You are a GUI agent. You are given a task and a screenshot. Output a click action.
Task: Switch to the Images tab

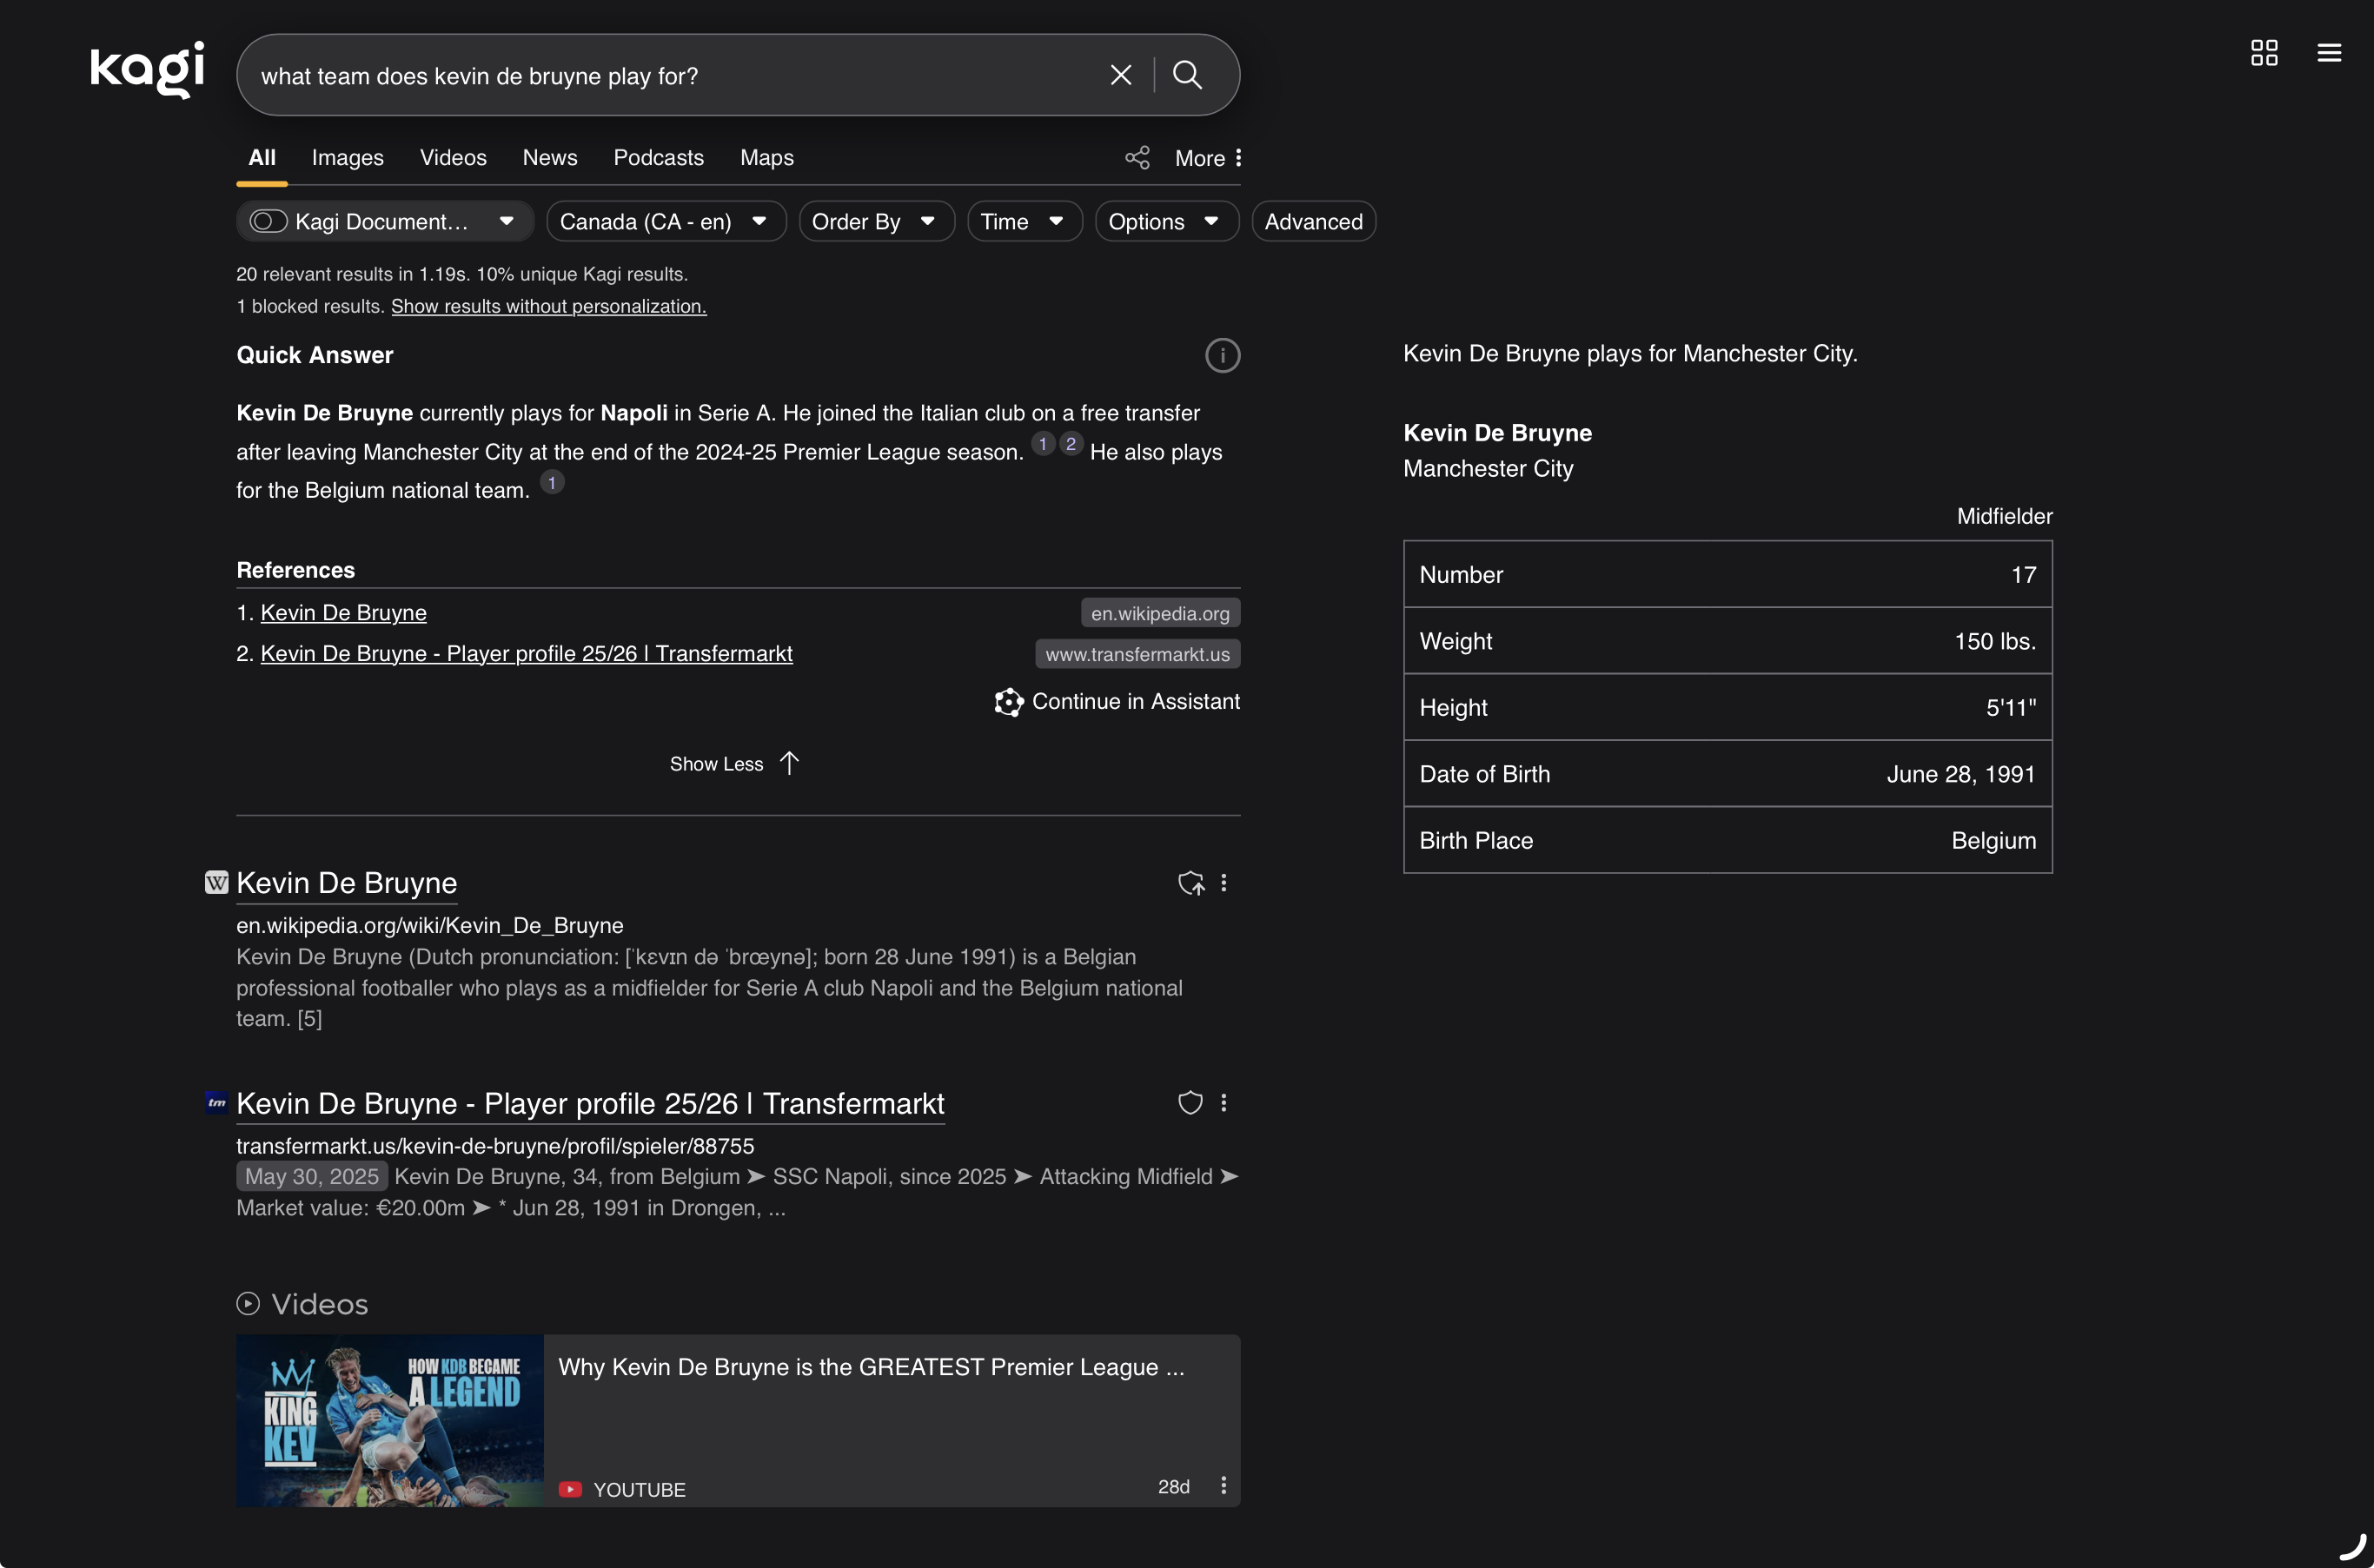coord(347,158)
